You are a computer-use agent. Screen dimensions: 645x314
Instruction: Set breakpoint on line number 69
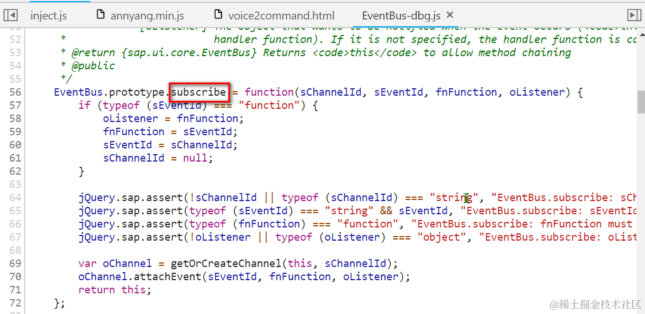pos(15,263)
